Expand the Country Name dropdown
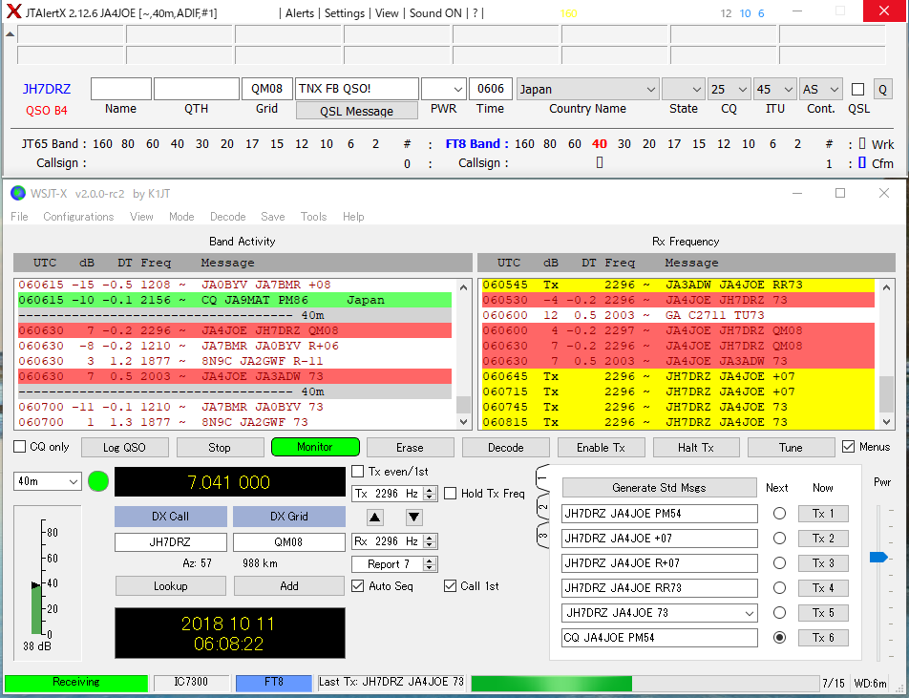The image size is (909, 698). (650, 89)
